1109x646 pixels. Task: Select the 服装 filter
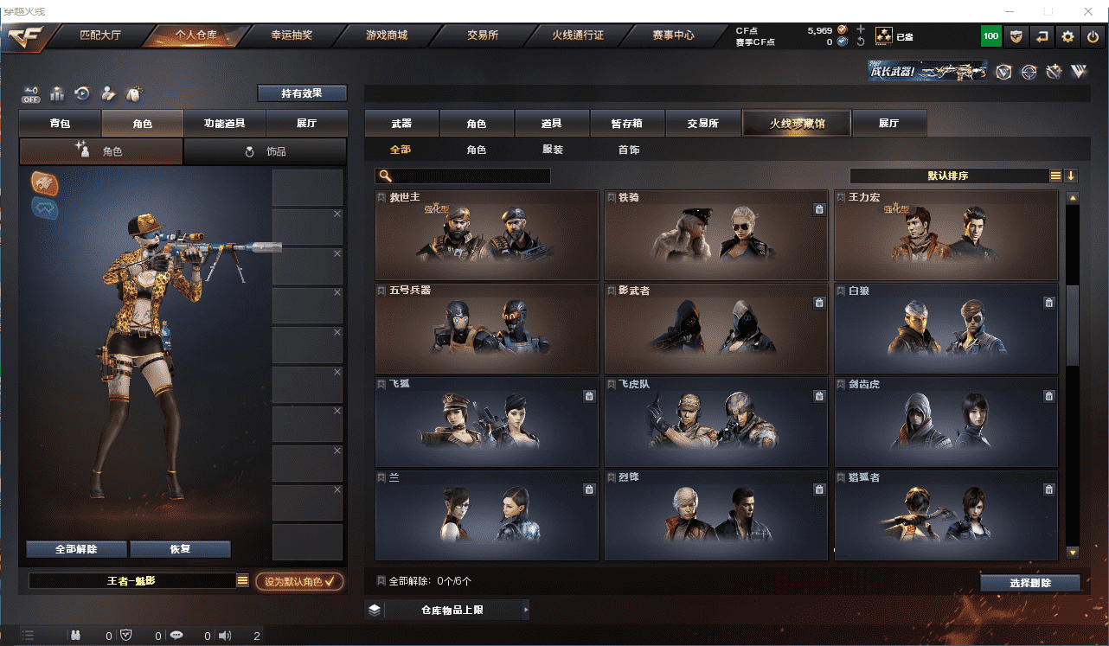click(553, 150)
